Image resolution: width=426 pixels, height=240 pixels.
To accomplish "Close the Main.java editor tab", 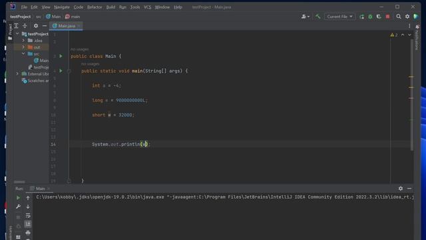I will (x=79, y=26).
